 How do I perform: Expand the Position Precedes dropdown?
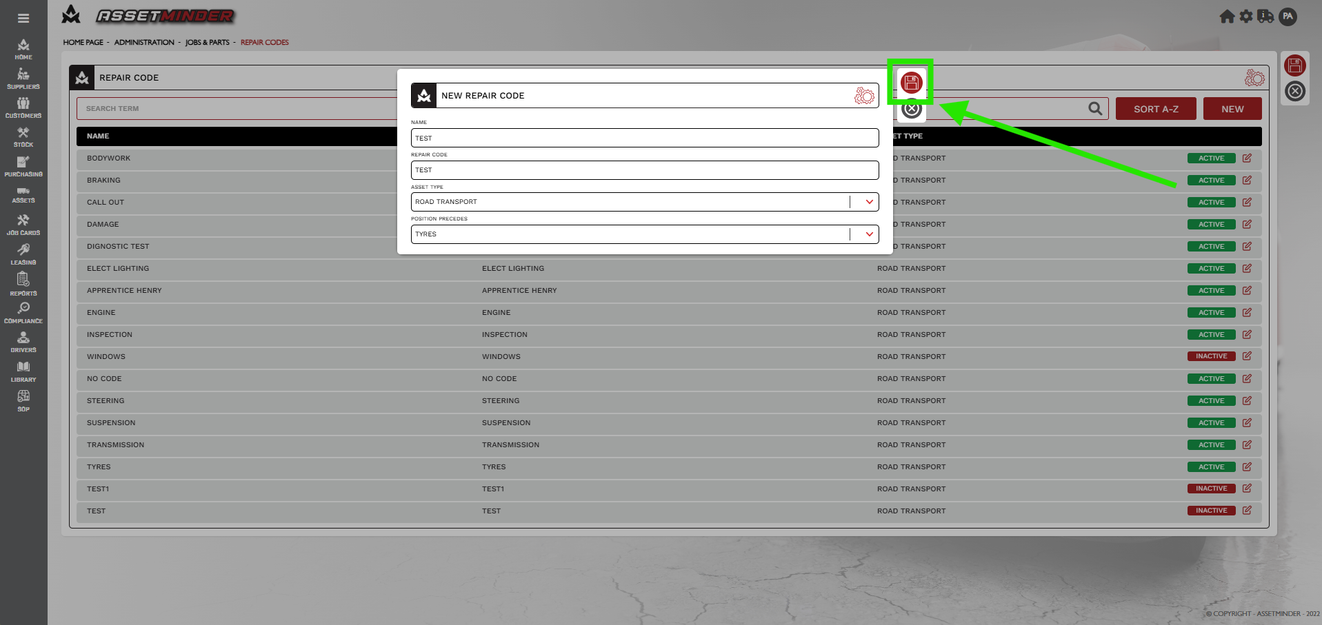coord(869,234)
